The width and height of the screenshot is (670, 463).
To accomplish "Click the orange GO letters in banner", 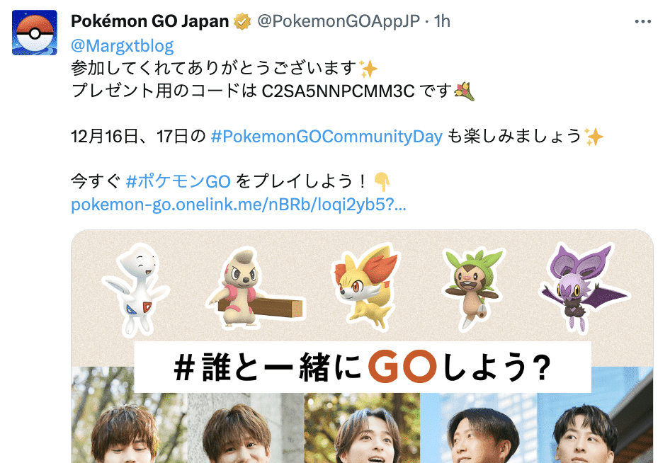I will 402,366.
